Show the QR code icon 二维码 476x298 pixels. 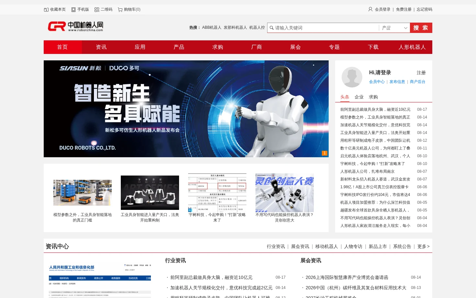97,10
